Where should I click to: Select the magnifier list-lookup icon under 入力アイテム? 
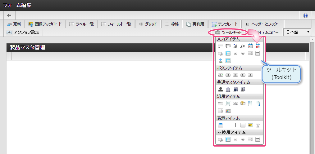click(x=220, y=53)
